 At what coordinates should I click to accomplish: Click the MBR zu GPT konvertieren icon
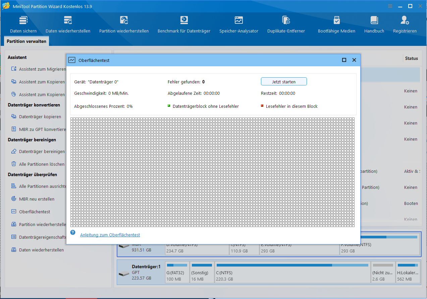click(x=14, y=129)
